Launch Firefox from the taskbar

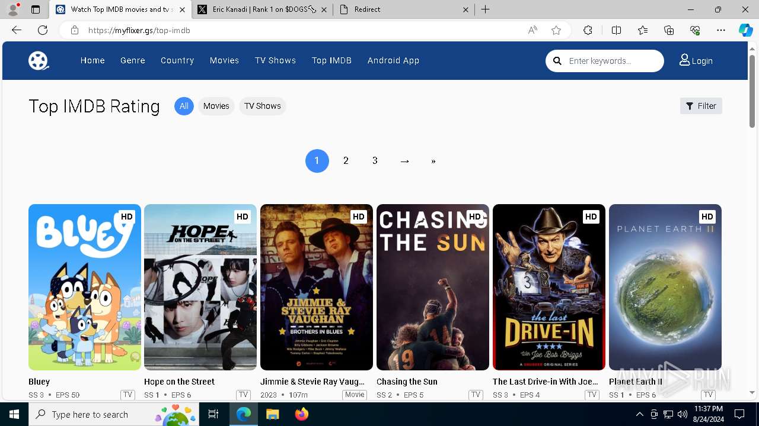pos(302,414)
